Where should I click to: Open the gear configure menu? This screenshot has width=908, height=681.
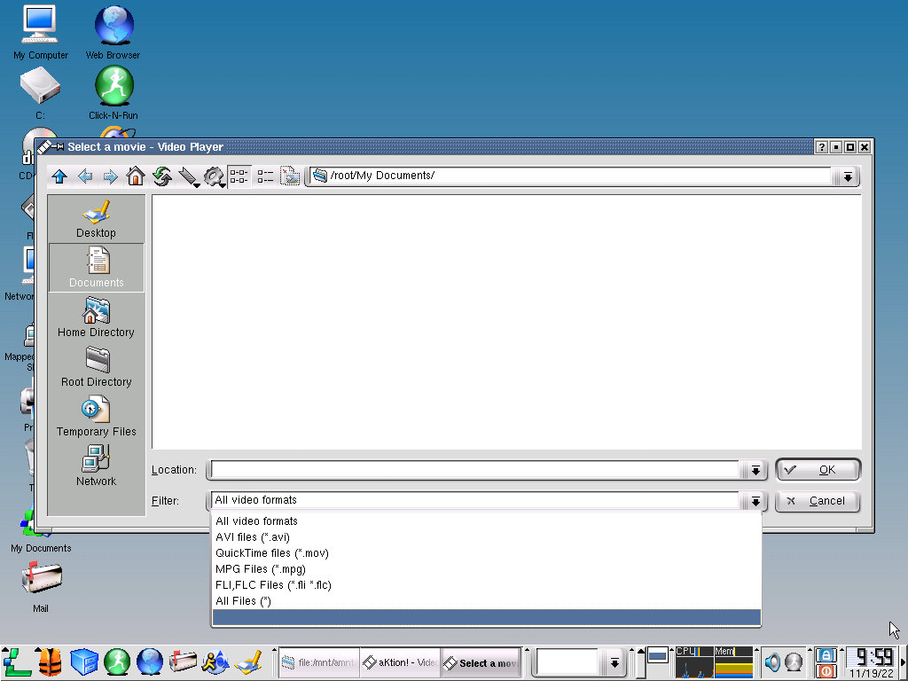(x=214, y=176)
